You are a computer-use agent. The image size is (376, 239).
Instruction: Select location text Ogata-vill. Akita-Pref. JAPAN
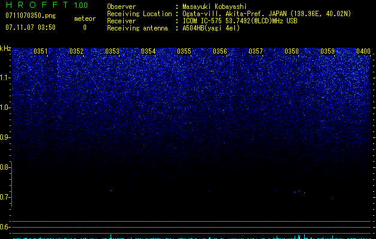pyautogui.click(x=234, y=14)
